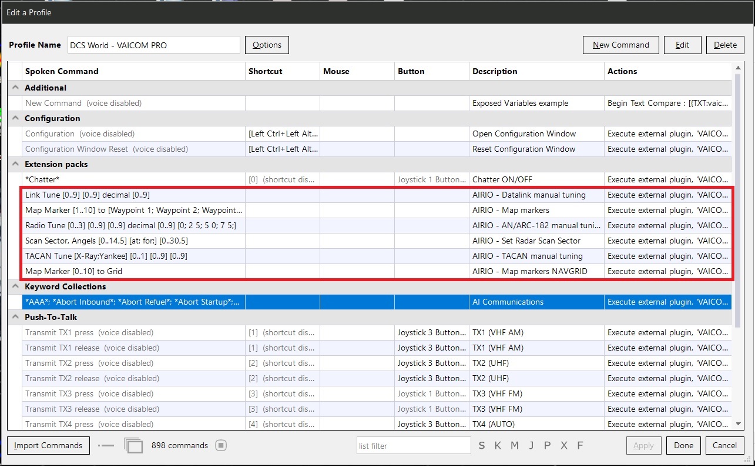
Task: Toggle the X filter letter
Action: click(x=564, y=446)
